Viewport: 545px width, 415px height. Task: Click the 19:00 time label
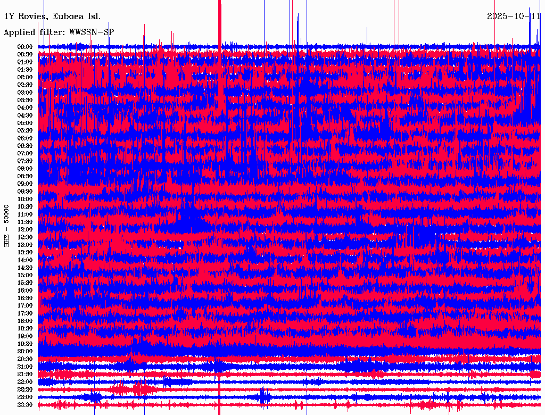tap(25, 336)
